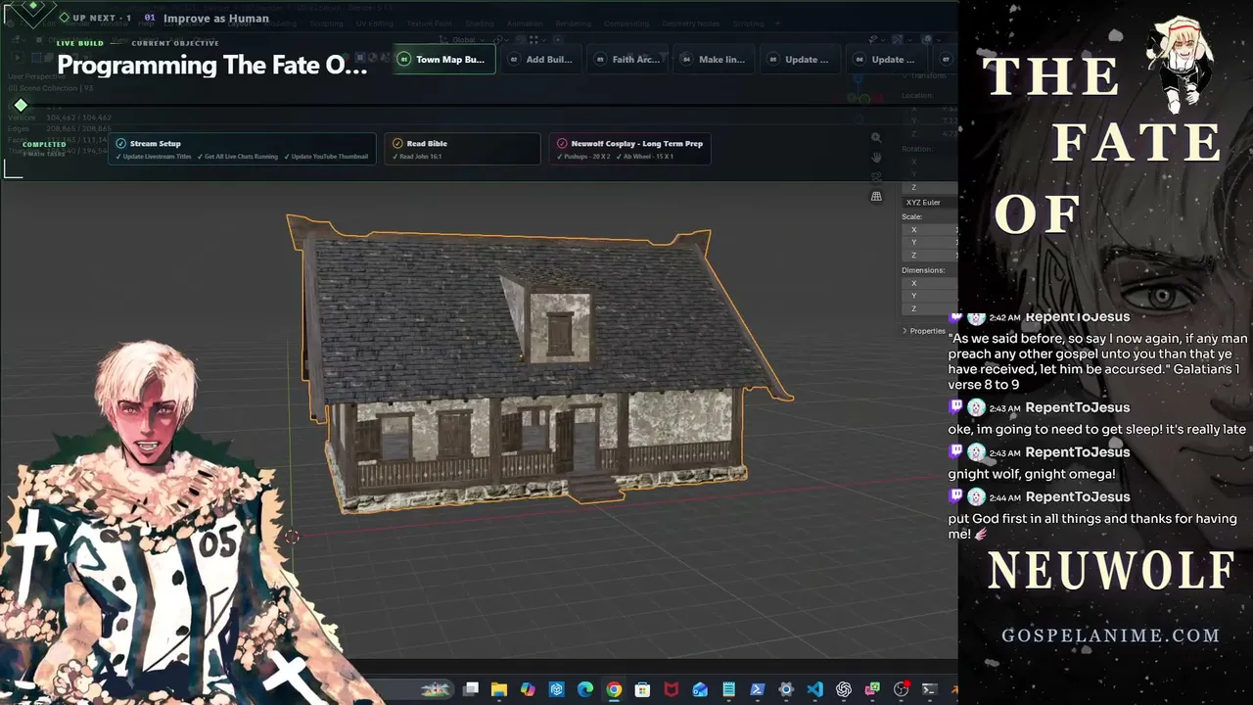Click the Dimensions Z field
Screen dimensions: 1253x705
pos(930,308)
